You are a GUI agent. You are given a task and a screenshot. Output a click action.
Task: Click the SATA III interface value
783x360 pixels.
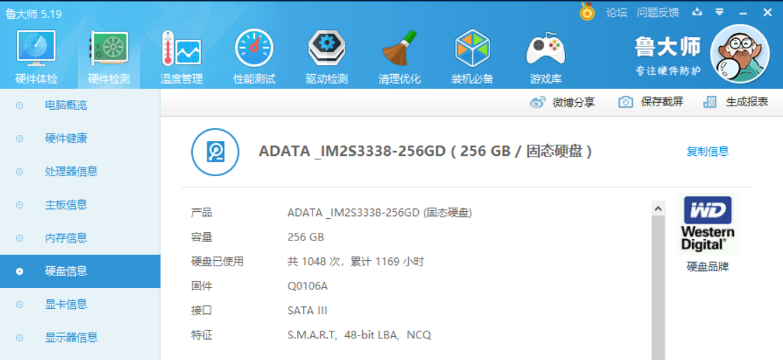(307, 310)
